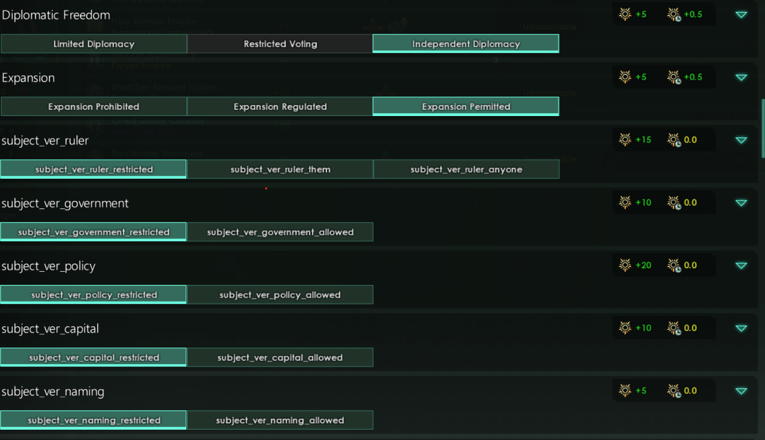This screenshot has width=765, height=440.
Task: Click the subject_ver_capital heading
Action: pyautogui.click(x=50, y=329)
